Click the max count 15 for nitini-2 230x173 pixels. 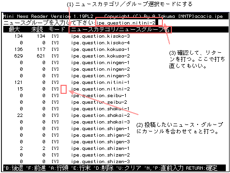20,89
